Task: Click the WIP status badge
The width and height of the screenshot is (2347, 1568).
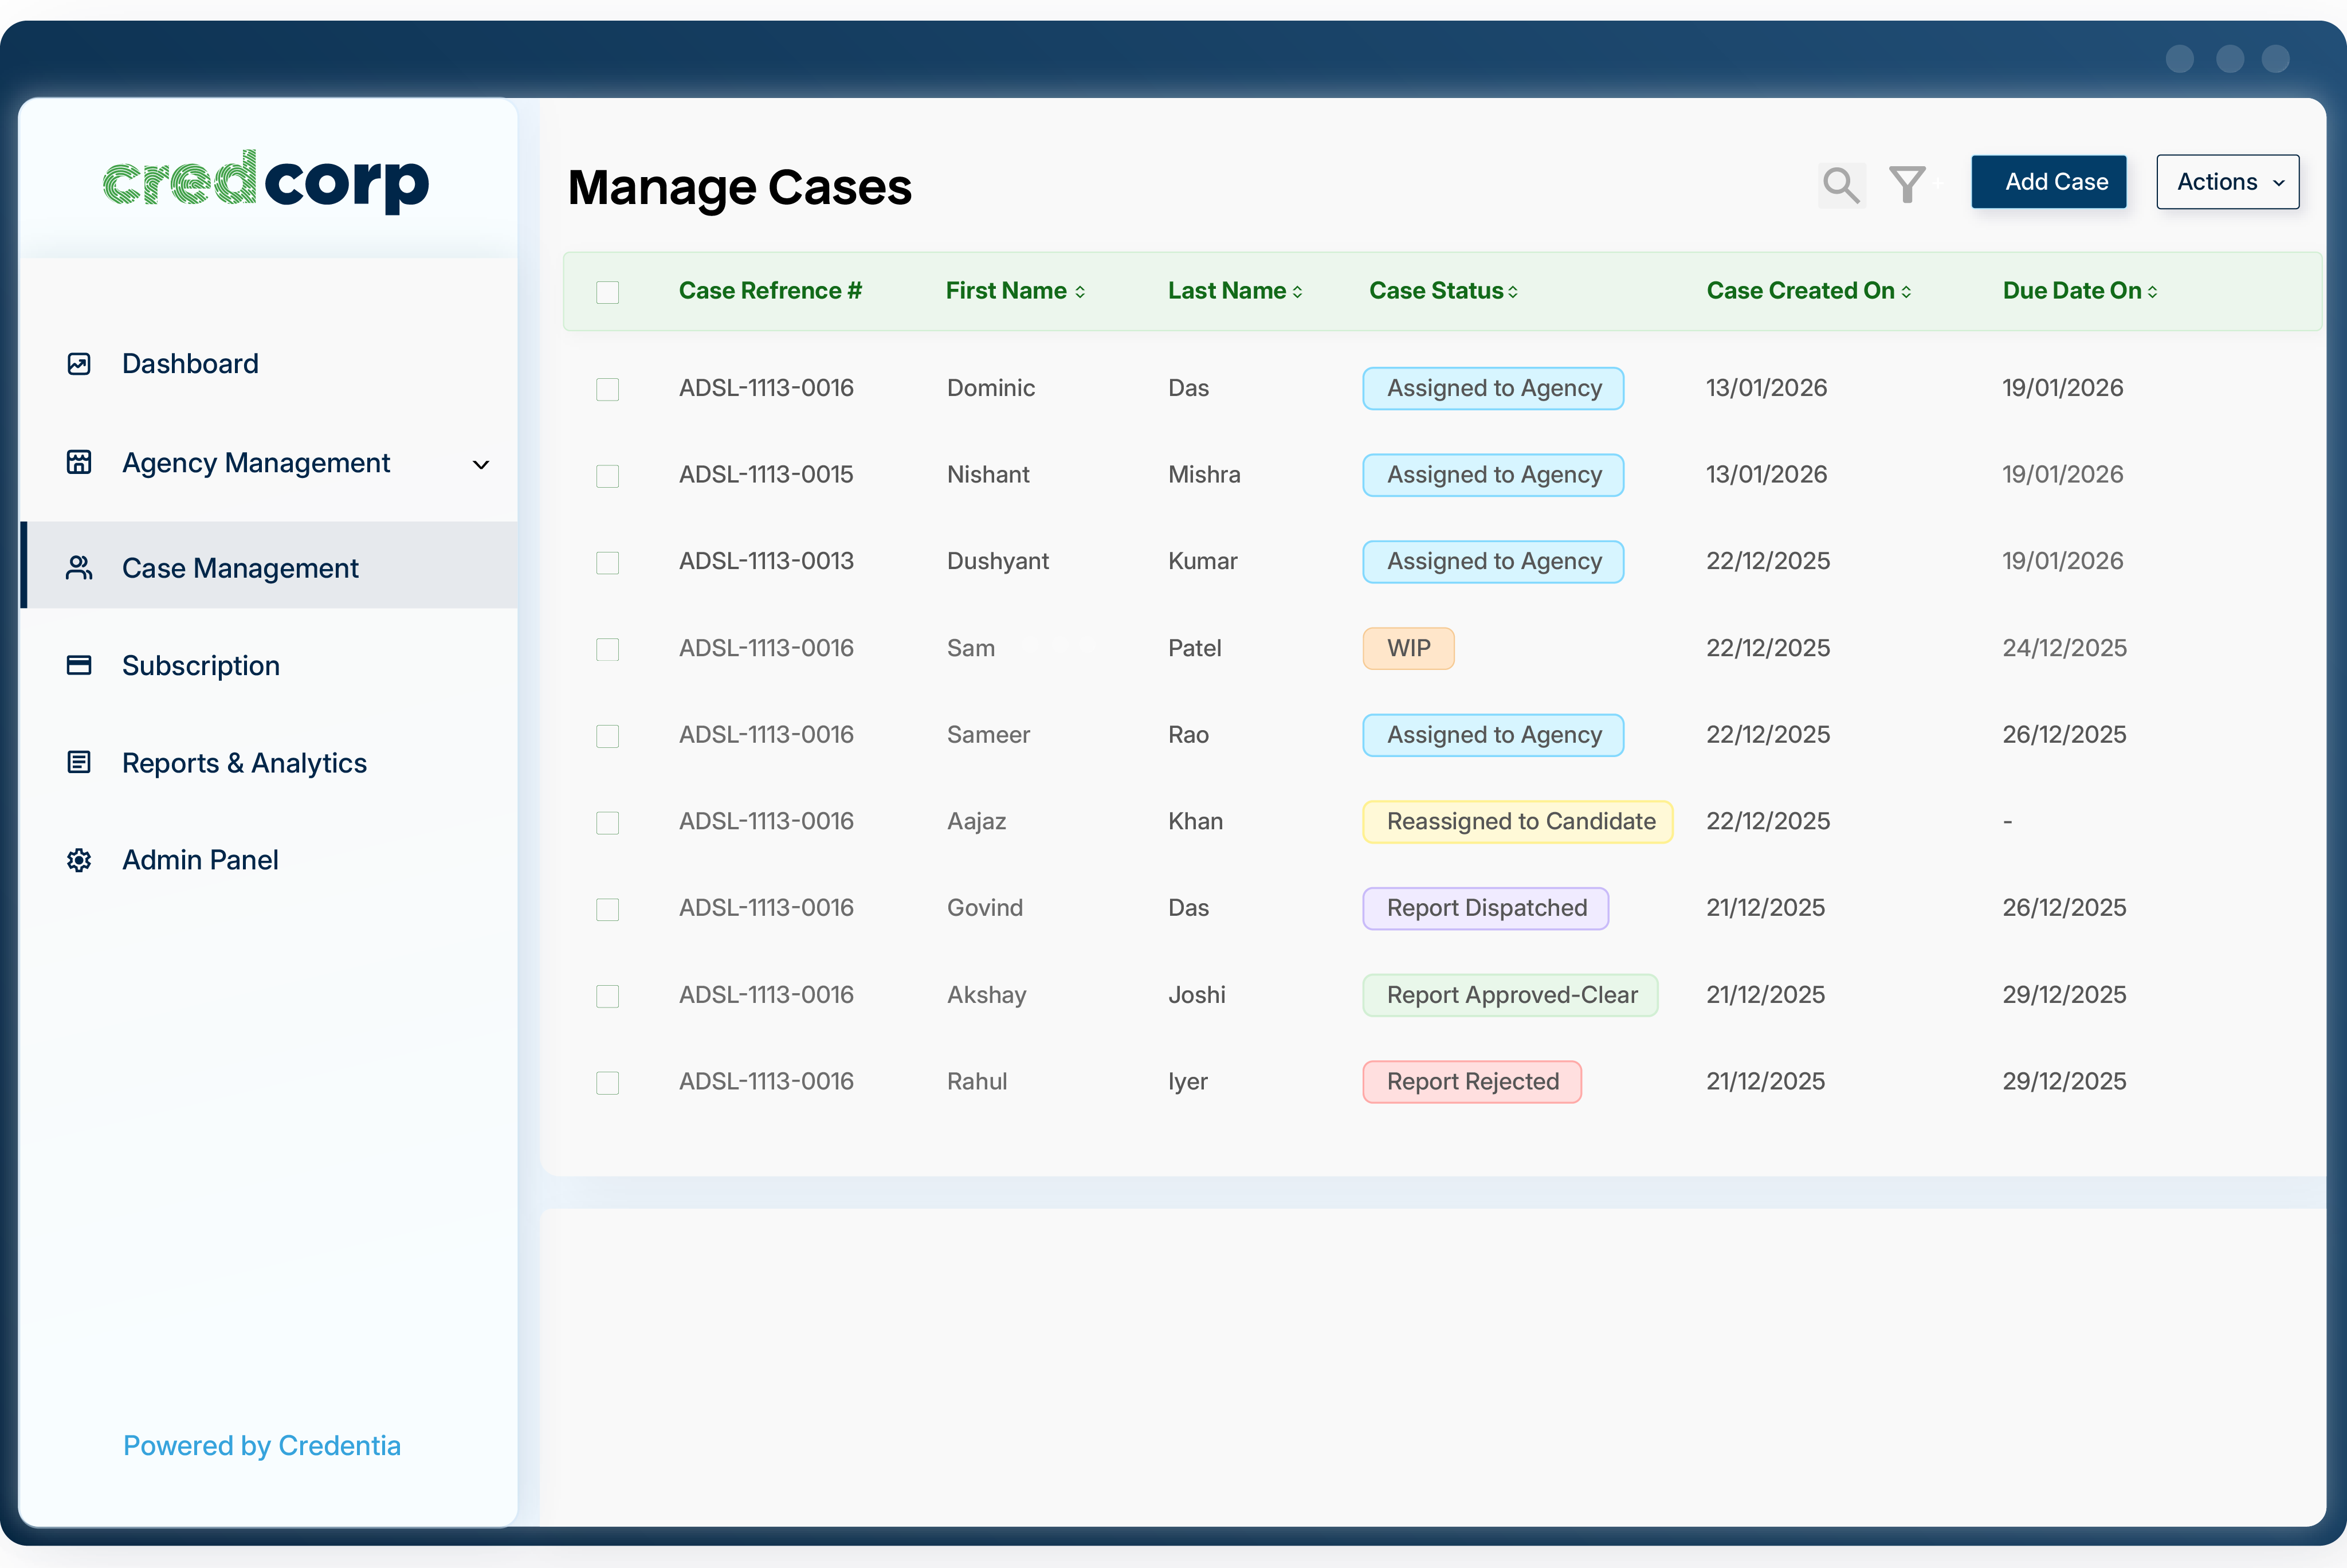Action: click(x=1408, y=648)
